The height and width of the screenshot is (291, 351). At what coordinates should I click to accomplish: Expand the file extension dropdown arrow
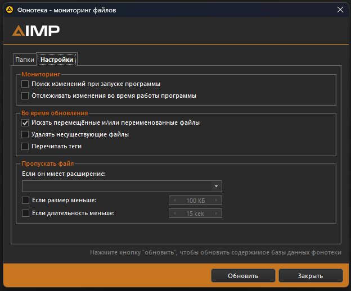(x=216, y=187)
